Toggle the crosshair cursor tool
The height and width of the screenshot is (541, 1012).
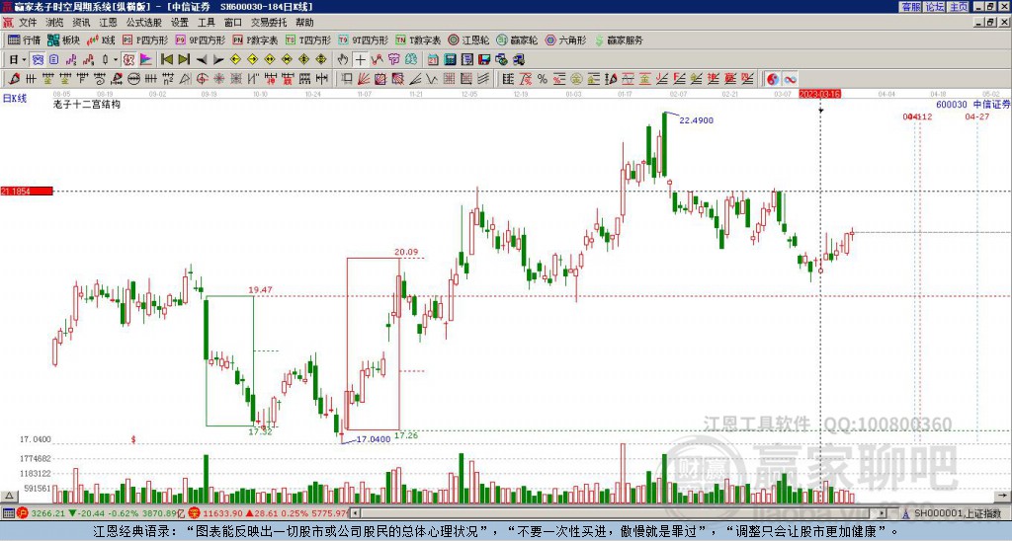tap(361, 60)
